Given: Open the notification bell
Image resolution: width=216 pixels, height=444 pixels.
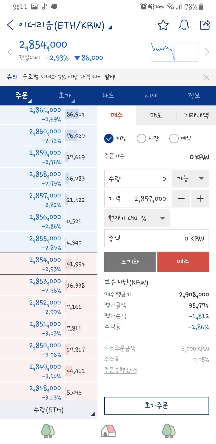Looking at the screenshot, I should (x=184, y=25).
